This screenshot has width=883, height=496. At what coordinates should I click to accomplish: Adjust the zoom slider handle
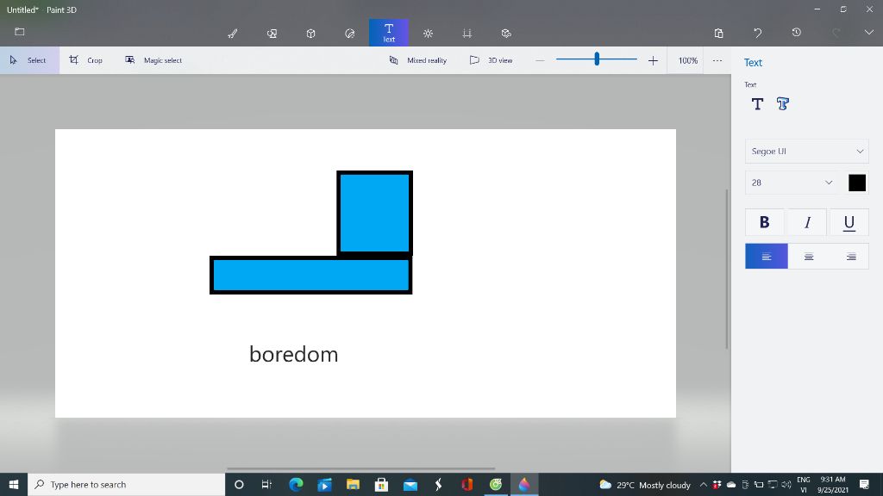pos(597,59)
